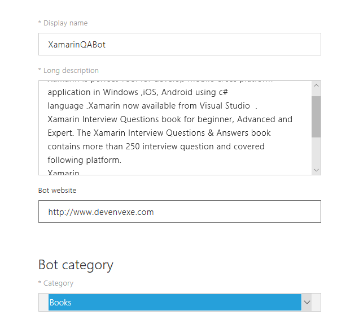Click the "Display name" field label

[65, 23]
